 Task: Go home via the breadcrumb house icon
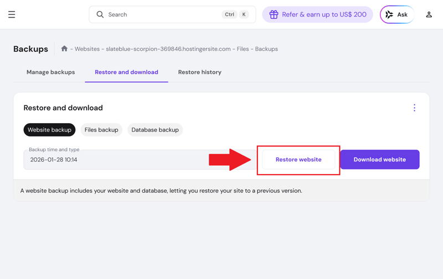coord(64,49)
